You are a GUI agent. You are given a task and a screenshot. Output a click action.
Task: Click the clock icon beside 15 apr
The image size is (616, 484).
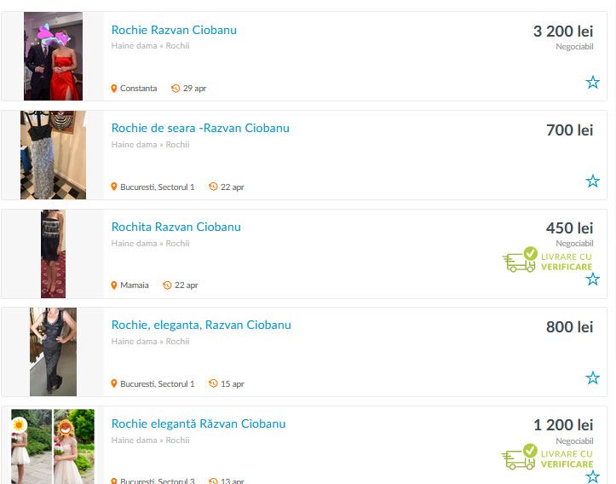[213, 383]
